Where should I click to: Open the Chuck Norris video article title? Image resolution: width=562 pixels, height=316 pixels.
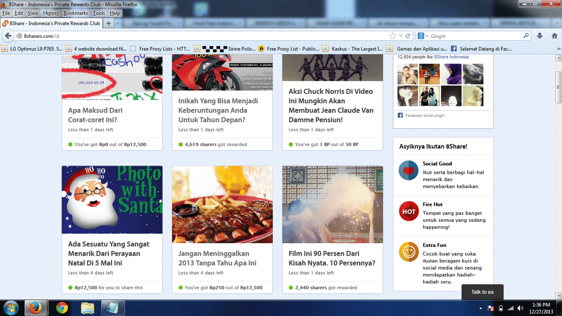331,105
